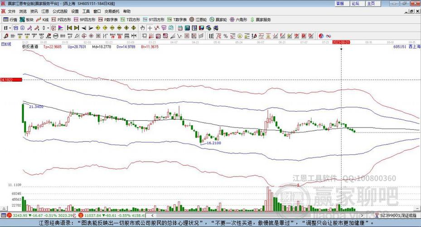
Task: Open the 交易委托 menu
Action: (x=112, y=11)
